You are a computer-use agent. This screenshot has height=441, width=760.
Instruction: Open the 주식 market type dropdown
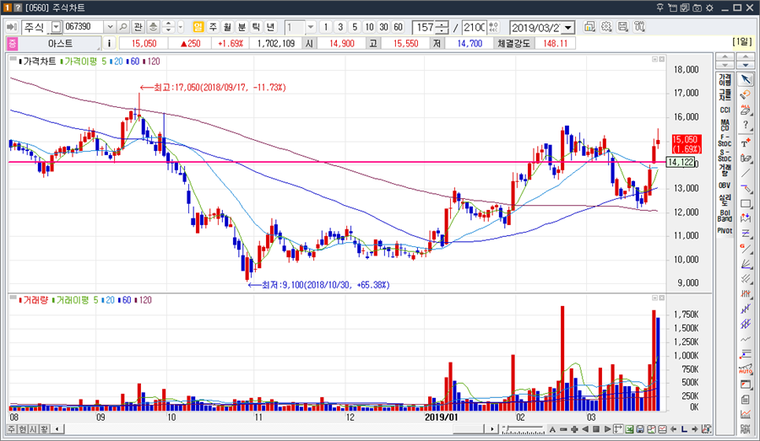(57, 27)
